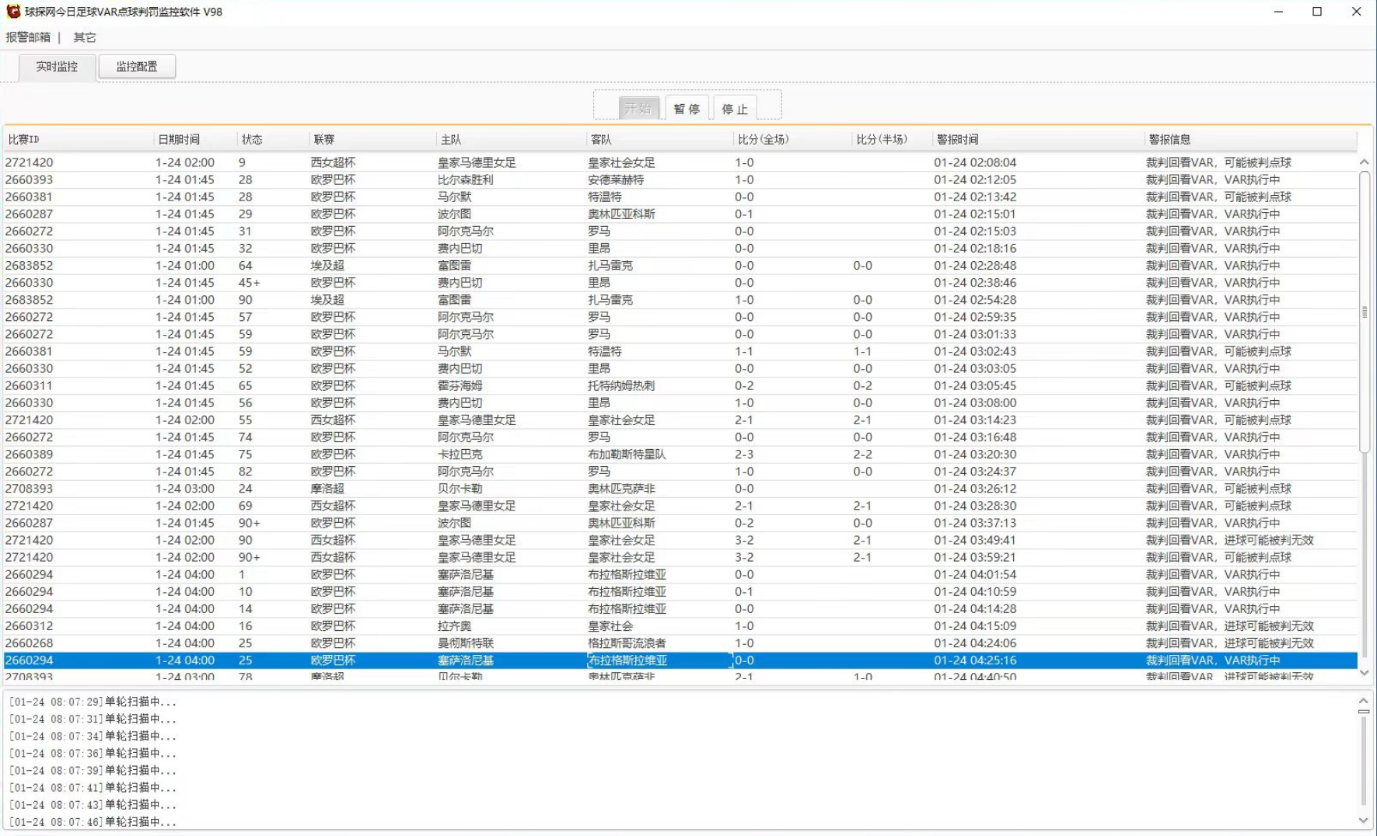Click 特温特 in the 03:02:43 row
This screenshot has height=836, width=1377.
point(604,351)
